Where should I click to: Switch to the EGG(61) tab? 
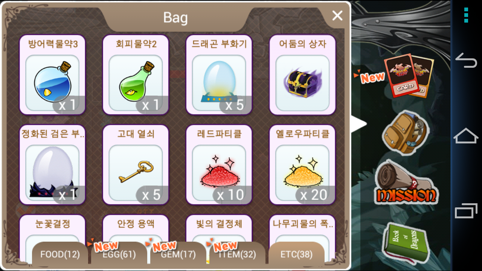coord(119,254)
